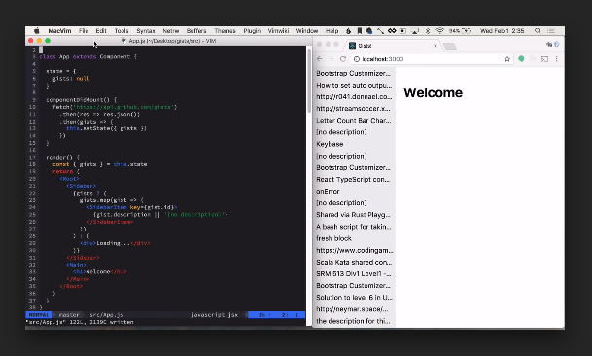Select the 'fresh block' gist
Screen dimensions: 592x356
pyautogui.click(x=354, y=238)
